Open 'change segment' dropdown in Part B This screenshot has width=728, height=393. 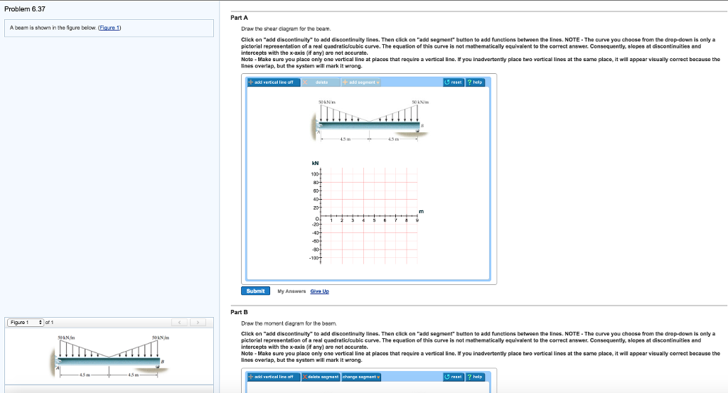[x=360, y=377]
